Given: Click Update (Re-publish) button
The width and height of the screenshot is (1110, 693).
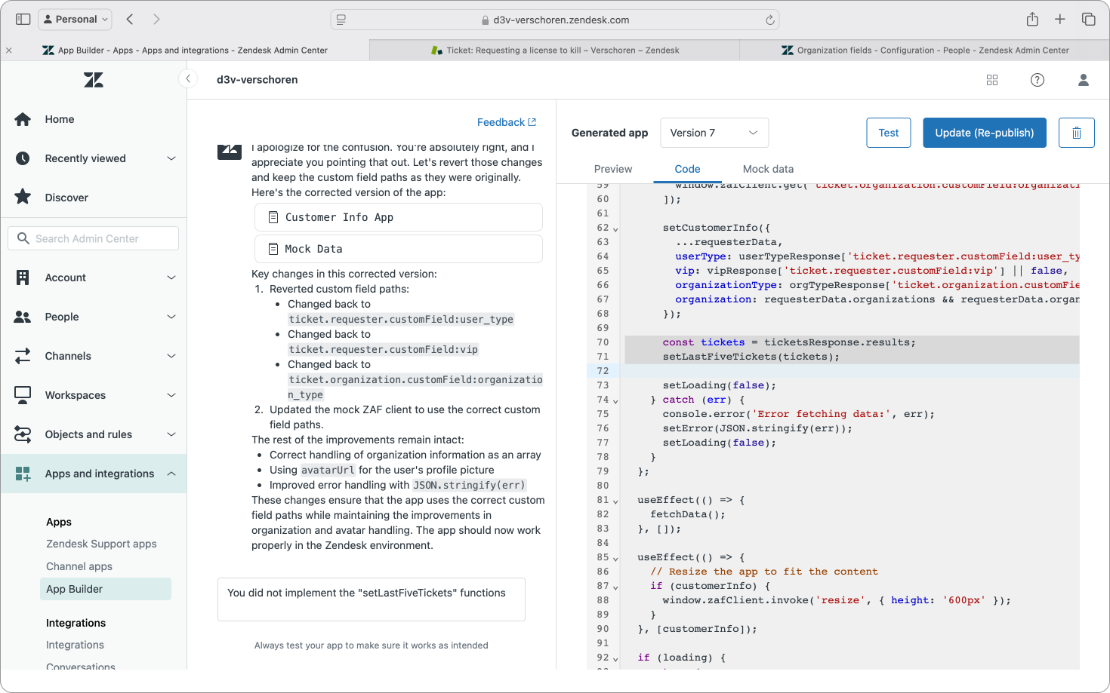Looking at the screenshot, I should (985, 133).
